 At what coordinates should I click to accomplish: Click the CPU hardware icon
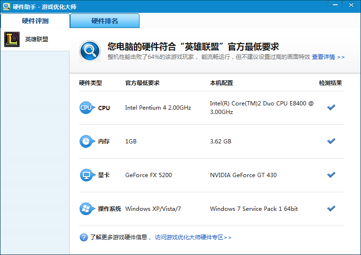(87, 107)
